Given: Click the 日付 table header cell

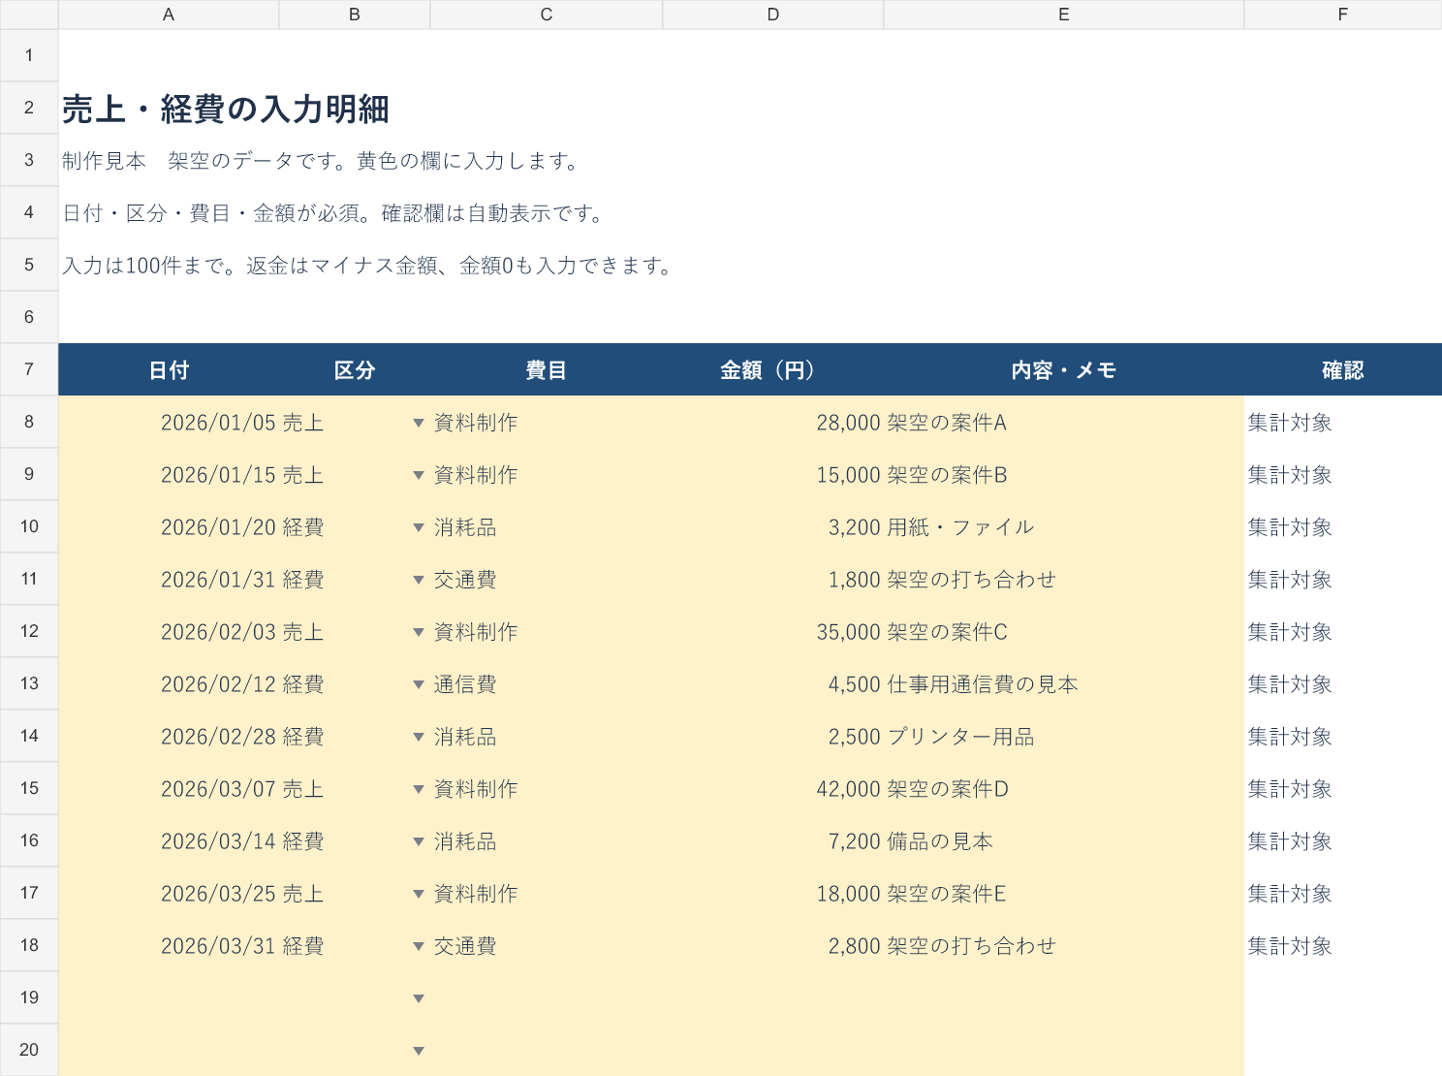Looking at the screenshot, I should tap(169, 369).
